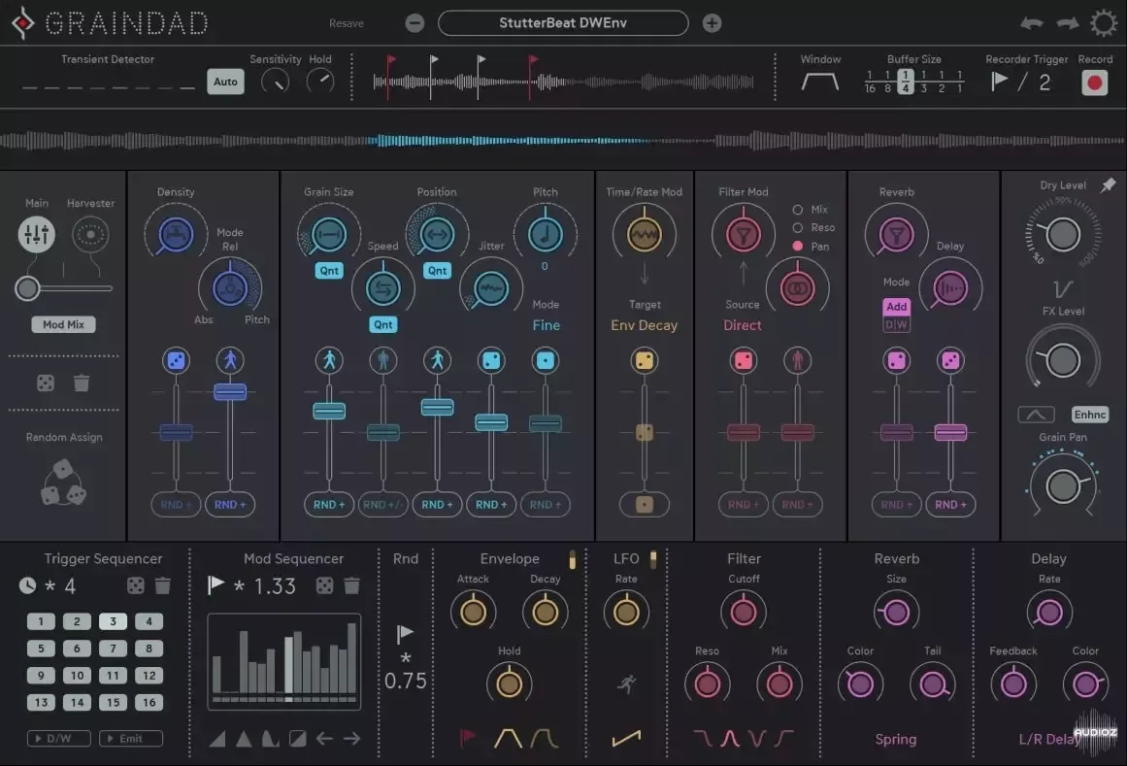The height and width of the screenshot is (766, 1127).
Task: Toggle Grain Size Qnt quantize button
Action: (329, 271)
